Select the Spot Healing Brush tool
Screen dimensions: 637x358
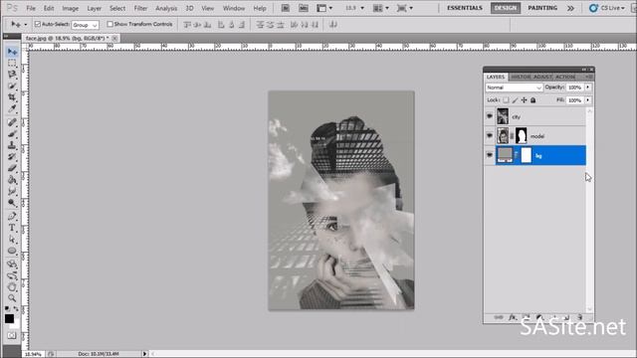(x=12, y=122)
